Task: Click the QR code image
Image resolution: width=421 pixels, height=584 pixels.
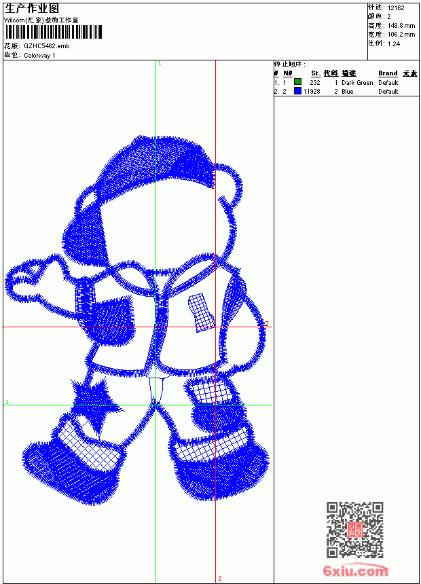Action: (x=355, y=530)
